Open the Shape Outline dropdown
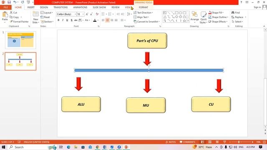 pos(218,17)
